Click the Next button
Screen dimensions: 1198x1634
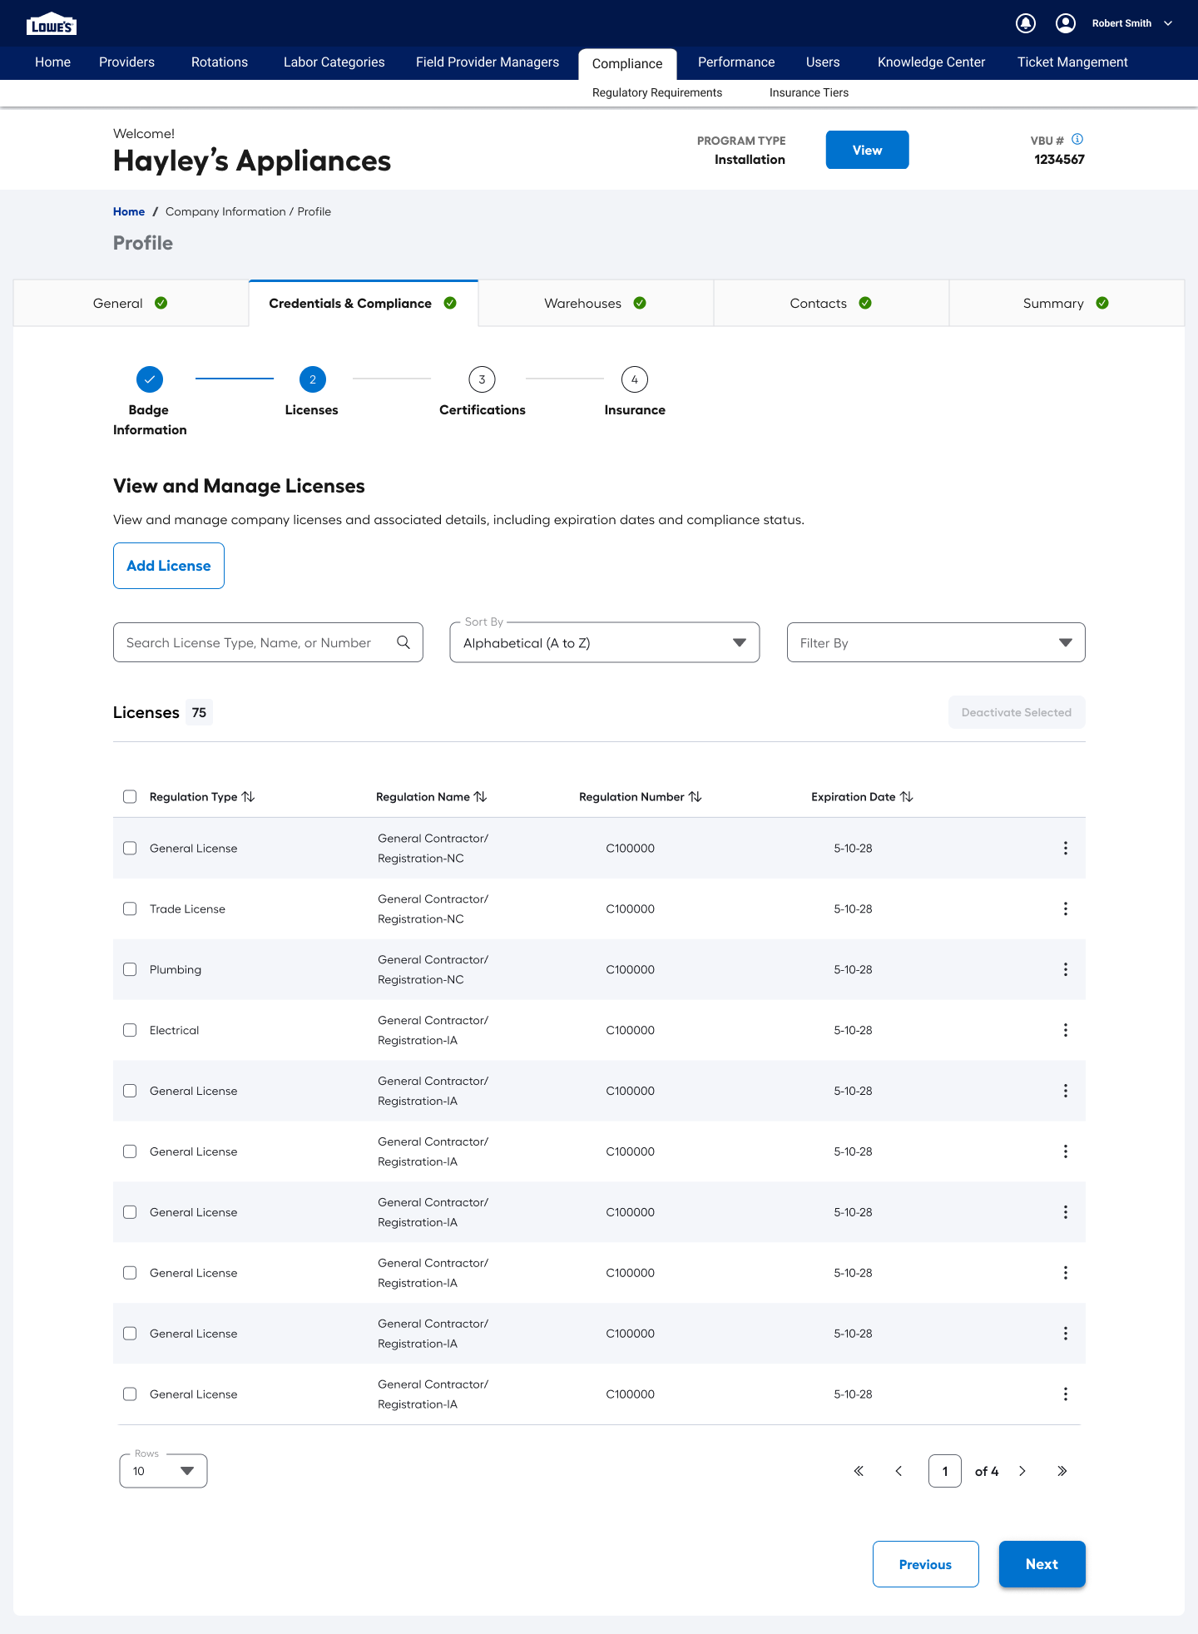pos(1042,1564)
